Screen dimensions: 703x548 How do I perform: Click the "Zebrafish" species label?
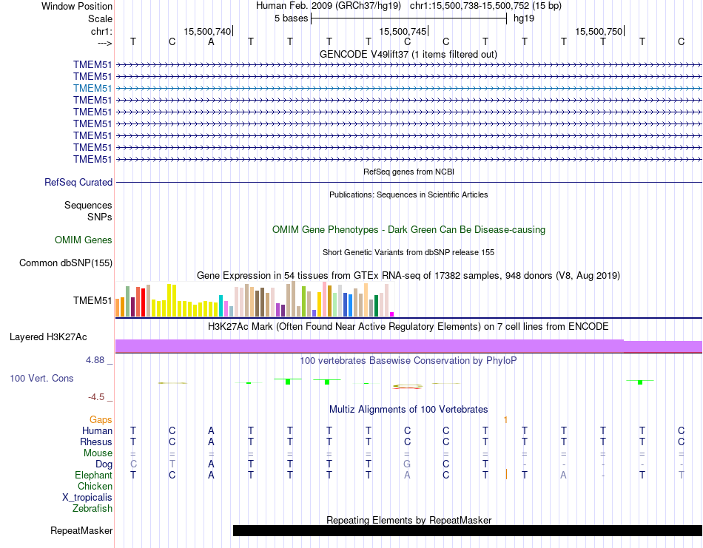pos(92,509)
